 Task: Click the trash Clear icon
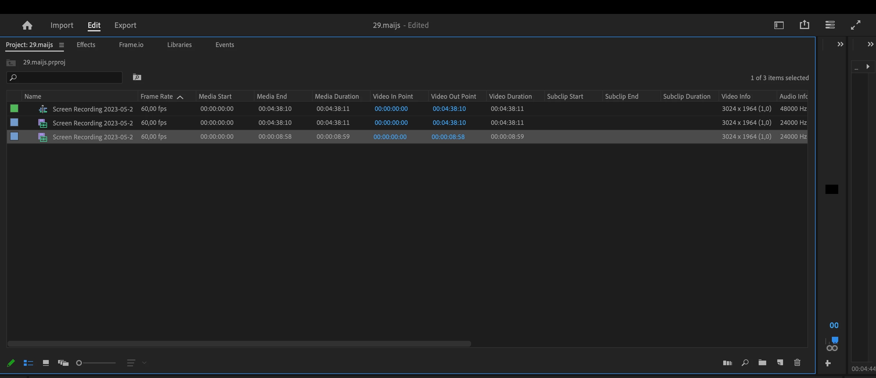coord(797,363)
